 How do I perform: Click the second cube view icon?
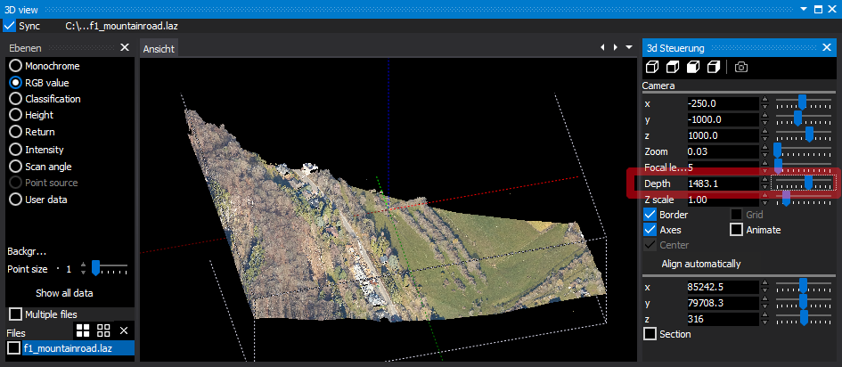pos(673,67)
